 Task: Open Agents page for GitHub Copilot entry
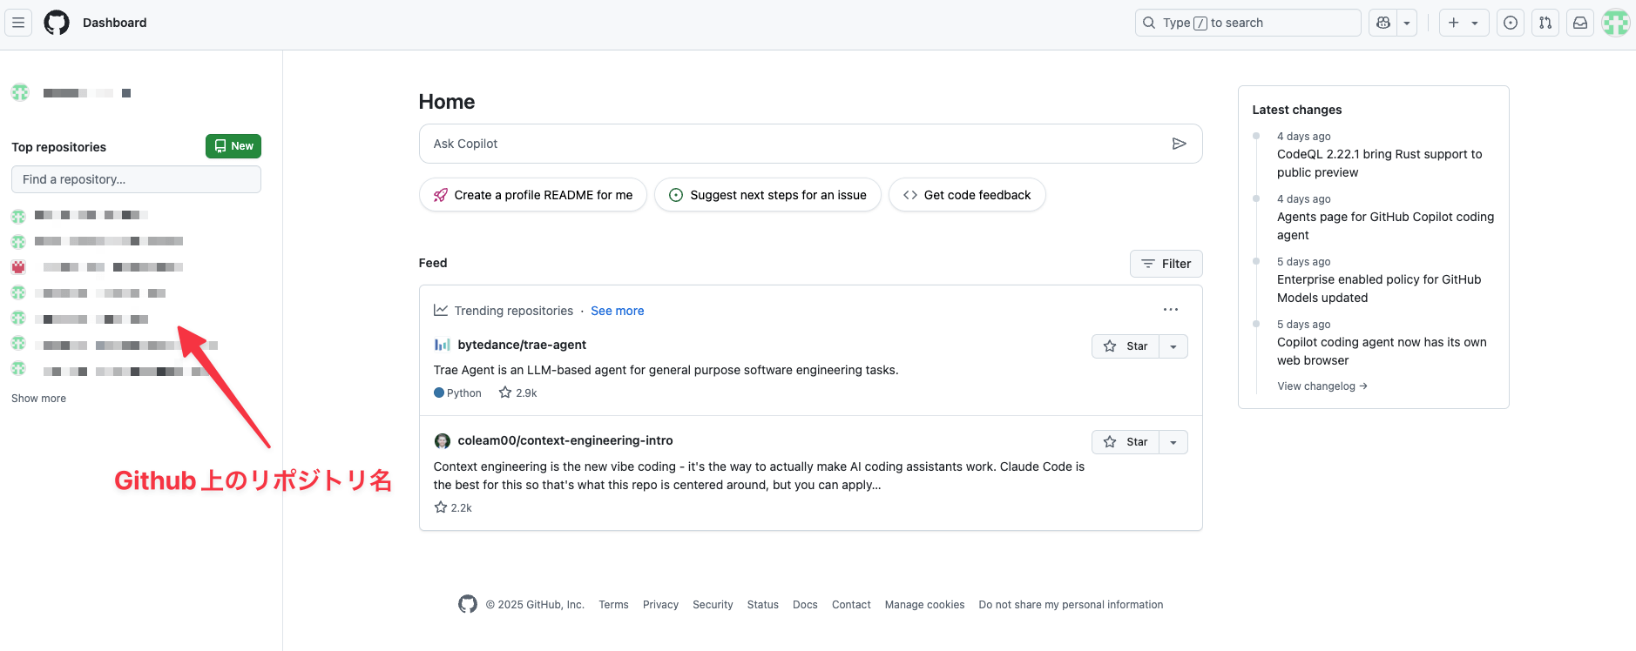coord(1385,225)
